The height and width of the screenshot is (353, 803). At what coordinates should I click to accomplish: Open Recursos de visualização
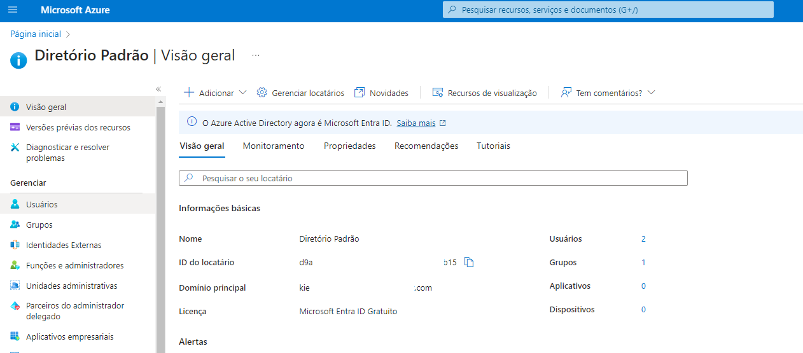click(492, 93)
